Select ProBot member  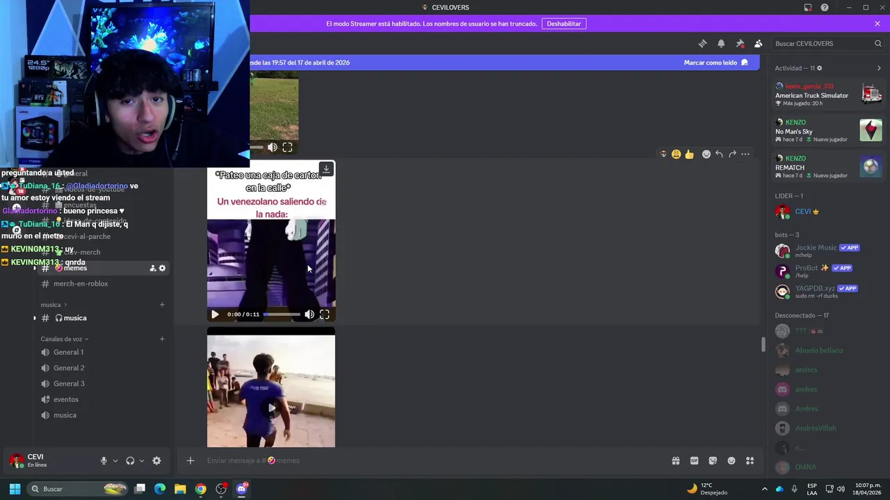click(x=829, y=271)
